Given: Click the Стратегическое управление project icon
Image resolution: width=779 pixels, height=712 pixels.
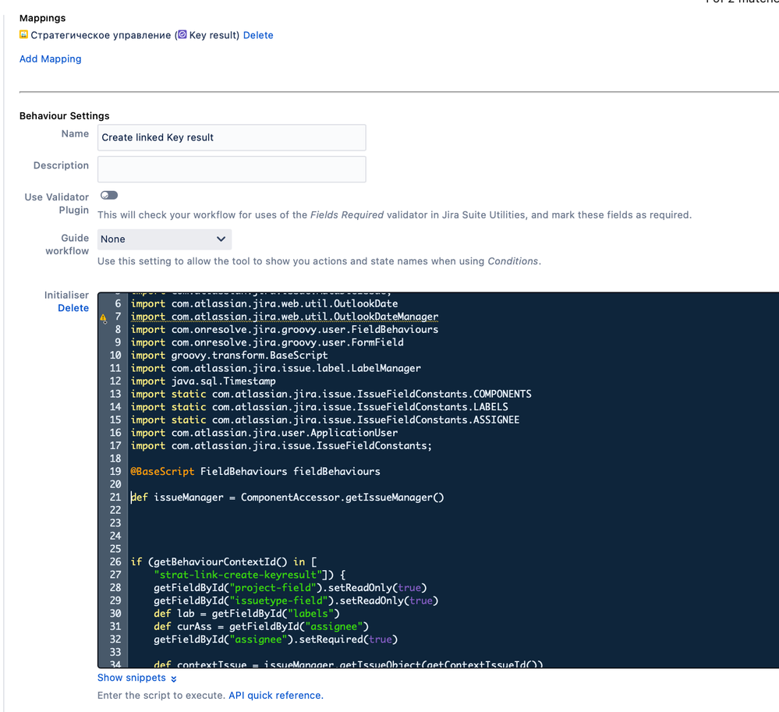Looking at the screenshot, I should [23, 35].
